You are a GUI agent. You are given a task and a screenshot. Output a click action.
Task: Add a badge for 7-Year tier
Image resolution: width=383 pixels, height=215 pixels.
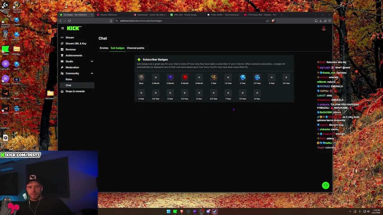(x=228, y=93)
